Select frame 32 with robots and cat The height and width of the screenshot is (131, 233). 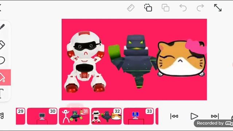tap(106, 116)
